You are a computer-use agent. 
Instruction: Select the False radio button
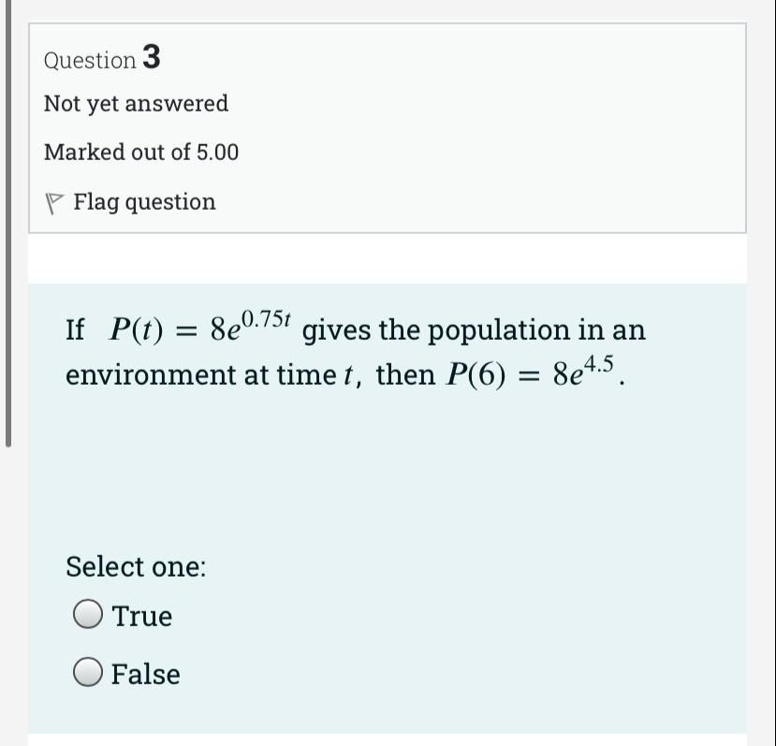coord(87,673)
